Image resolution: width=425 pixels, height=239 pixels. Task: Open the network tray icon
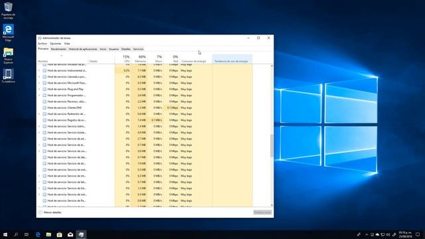tap(382, 234)
